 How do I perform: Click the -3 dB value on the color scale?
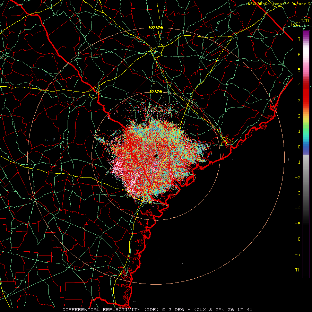coord(298,193)
